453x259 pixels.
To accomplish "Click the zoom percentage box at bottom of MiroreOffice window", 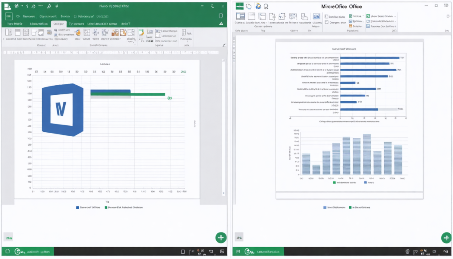I will 239,237.
